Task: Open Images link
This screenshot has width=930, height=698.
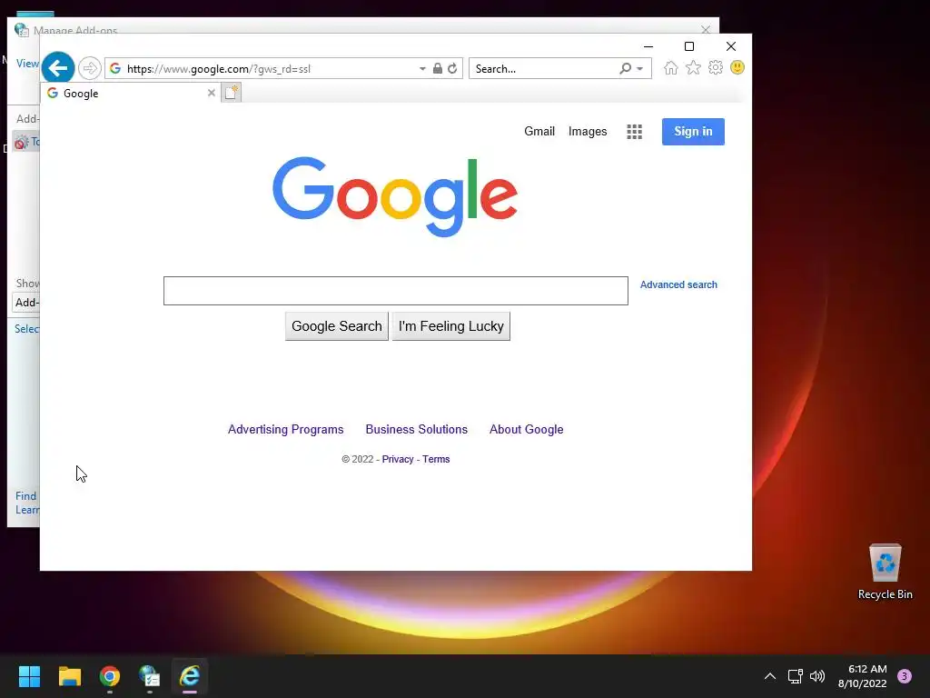Action: coord(588,131)
